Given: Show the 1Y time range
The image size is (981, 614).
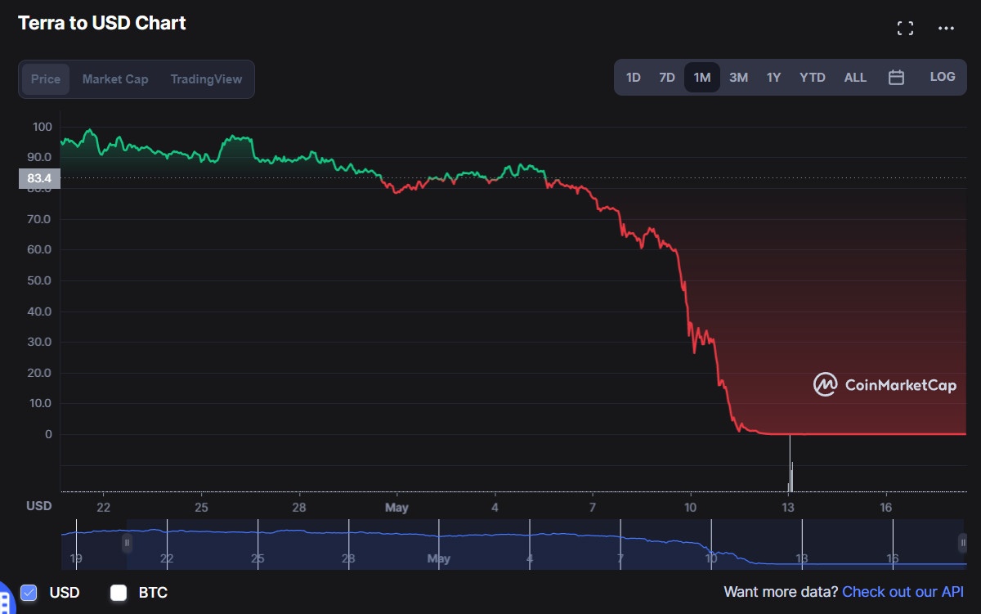Looking at the screenshot, I should pos(773,78).
